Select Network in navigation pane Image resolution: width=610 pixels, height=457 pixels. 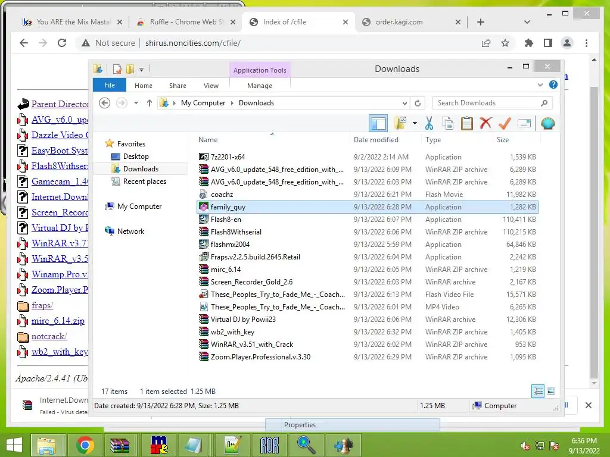point(130,231)
